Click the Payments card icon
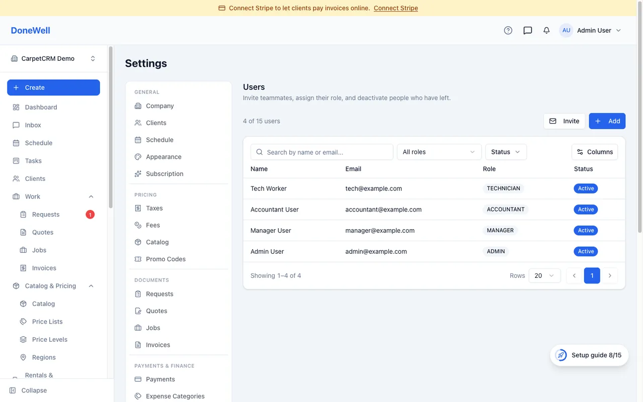The height and width of the screenshot is (402, 643). point(138,379)
